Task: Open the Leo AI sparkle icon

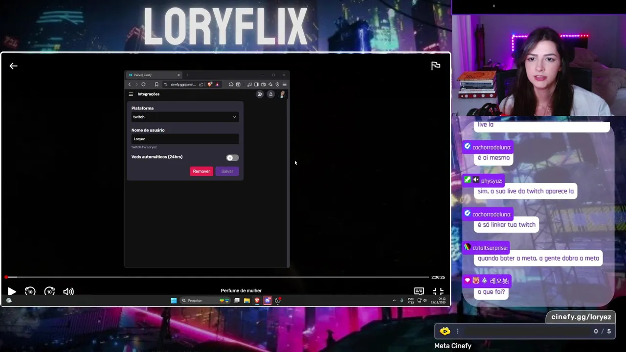Action: point(270,84)
